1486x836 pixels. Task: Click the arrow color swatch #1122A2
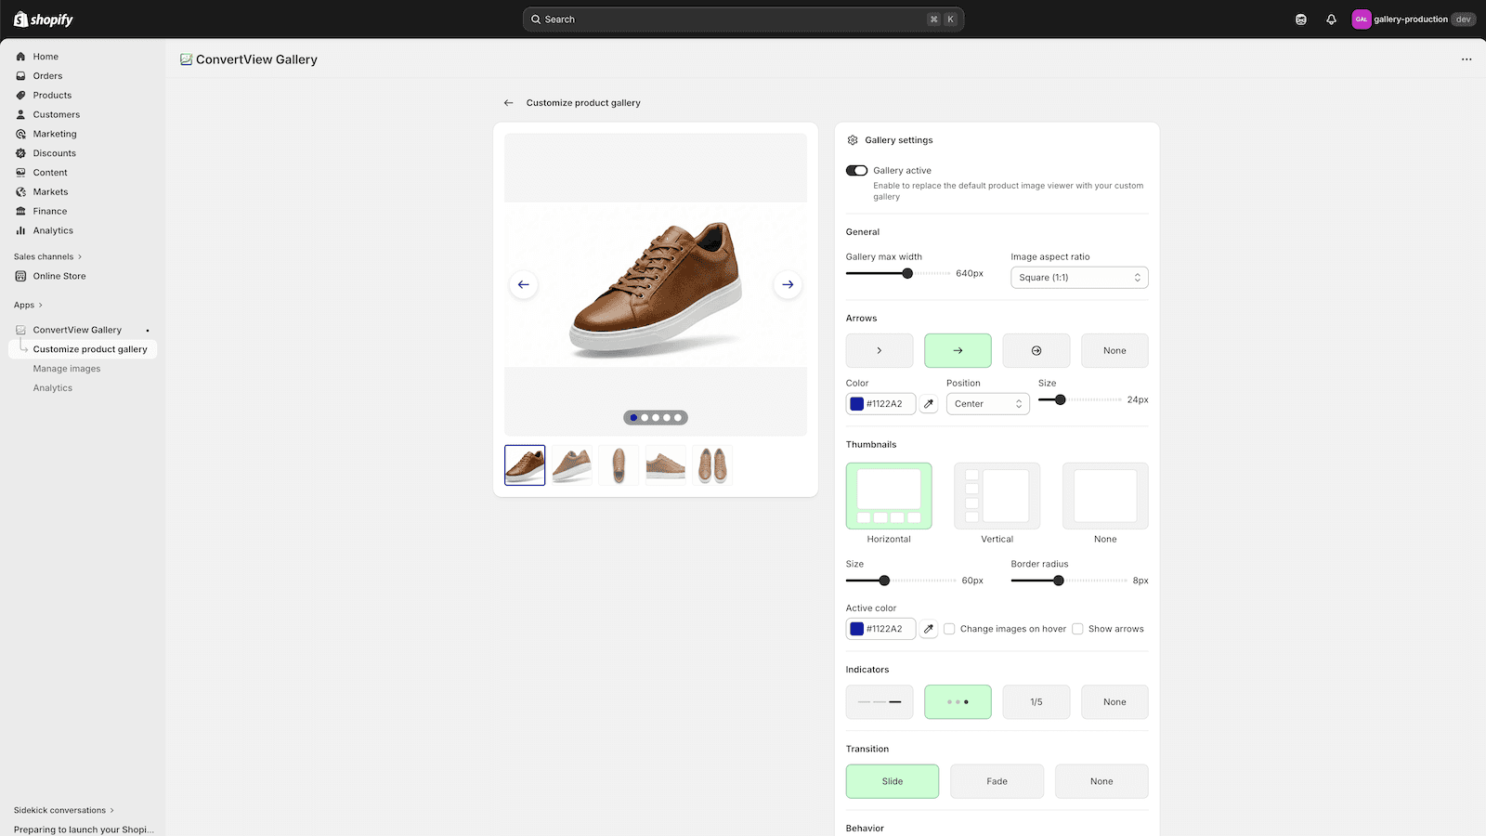point(857,404)
